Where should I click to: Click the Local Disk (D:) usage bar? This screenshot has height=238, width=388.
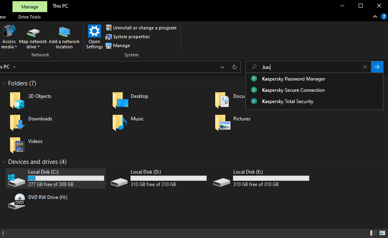(168, 178)
